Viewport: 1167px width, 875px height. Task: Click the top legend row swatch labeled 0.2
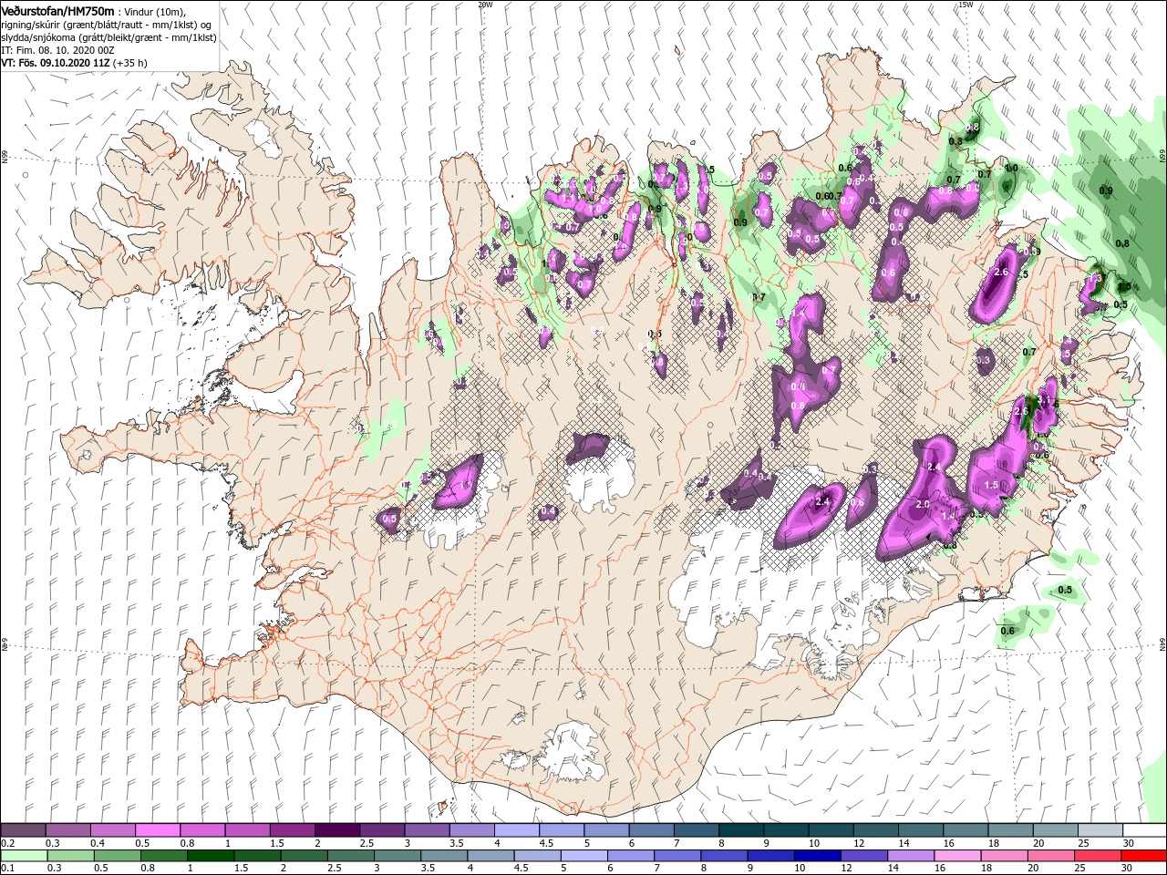[x=23, y=830]
